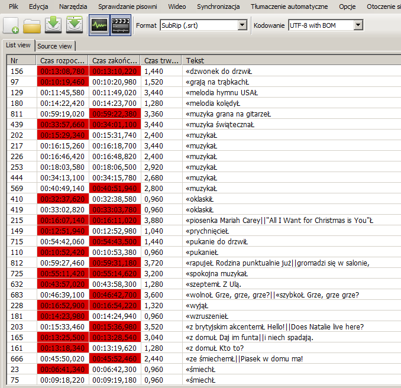This screenshot has width=401, height=388.
Task: Click duration 3,600 in row 683
Action: pos(154,295)
